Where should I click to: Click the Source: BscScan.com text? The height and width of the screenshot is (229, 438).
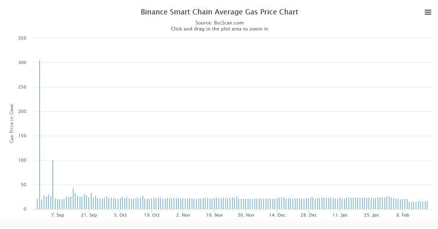tap(219, 23)
